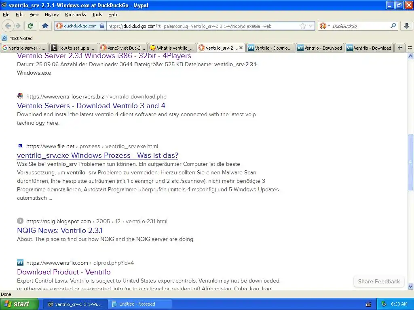Open the Bookmarks menu
The height and width of the screenshot is (310, 414).
(x=75, y=15)
